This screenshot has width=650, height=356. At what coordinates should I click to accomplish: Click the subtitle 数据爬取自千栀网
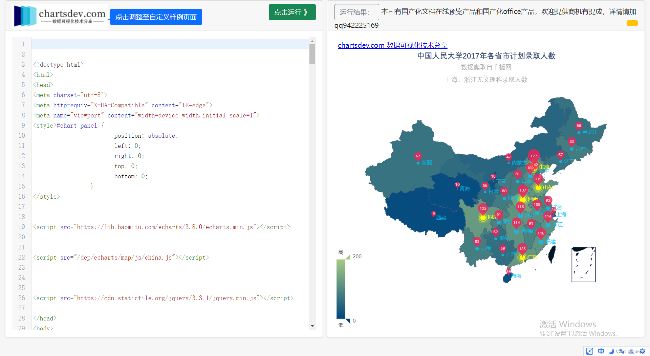(x=486, y=67)
